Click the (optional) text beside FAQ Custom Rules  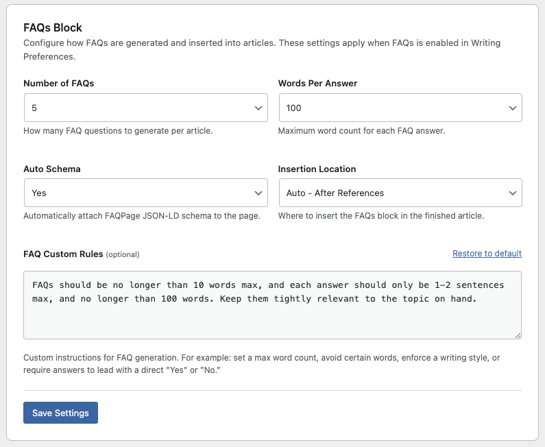123,254
